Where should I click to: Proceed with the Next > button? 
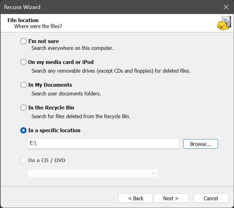(170, 198)
